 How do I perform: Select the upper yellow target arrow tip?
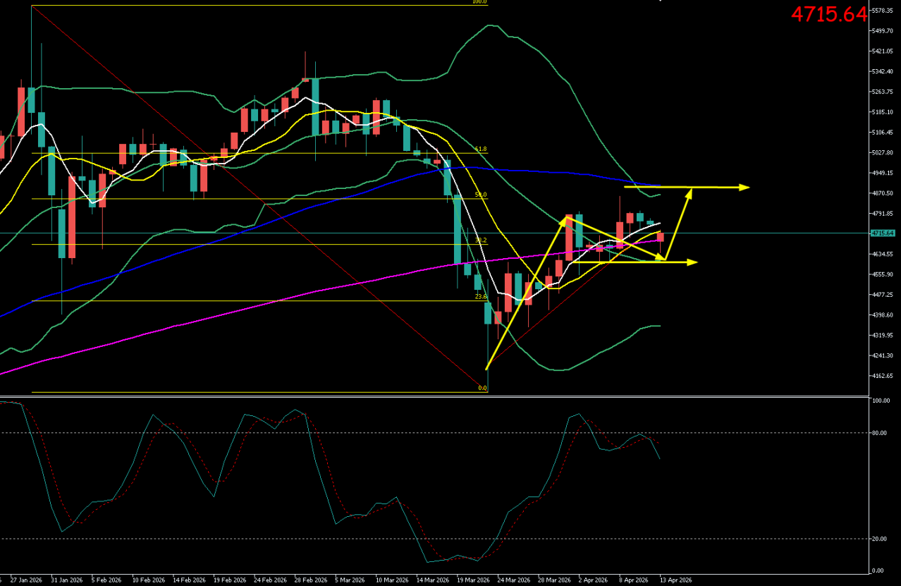pos(745,187)
